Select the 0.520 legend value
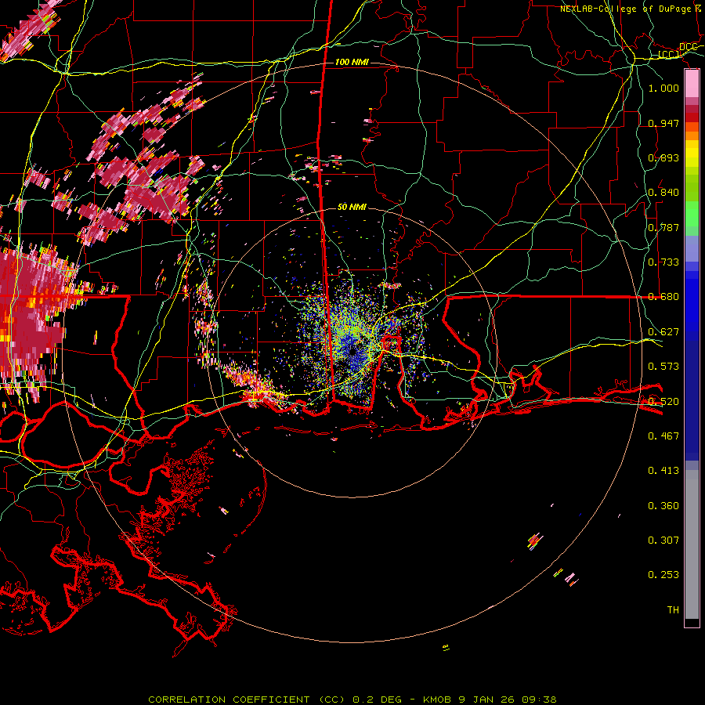This screenshot has width=705, height=705. click(x=663, y=401)
